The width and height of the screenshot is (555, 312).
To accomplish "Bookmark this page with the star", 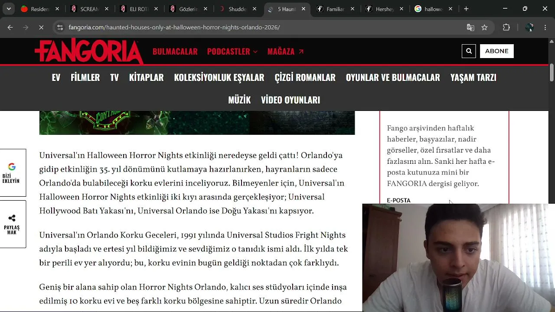I will click(484, 27).
